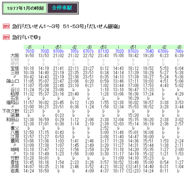Open the 急行「いでゆ」 heading text
The image size is (195, 173).
[x=26, y=37]
